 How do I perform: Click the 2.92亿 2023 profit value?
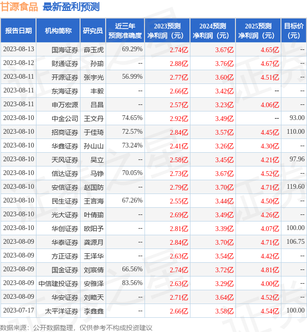(179, 119)
